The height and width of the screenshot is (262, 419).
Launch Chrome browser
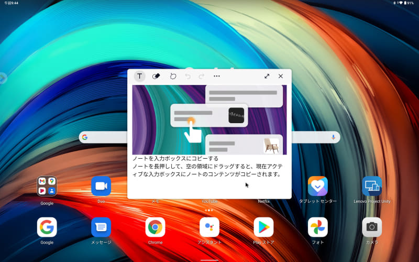155,227
